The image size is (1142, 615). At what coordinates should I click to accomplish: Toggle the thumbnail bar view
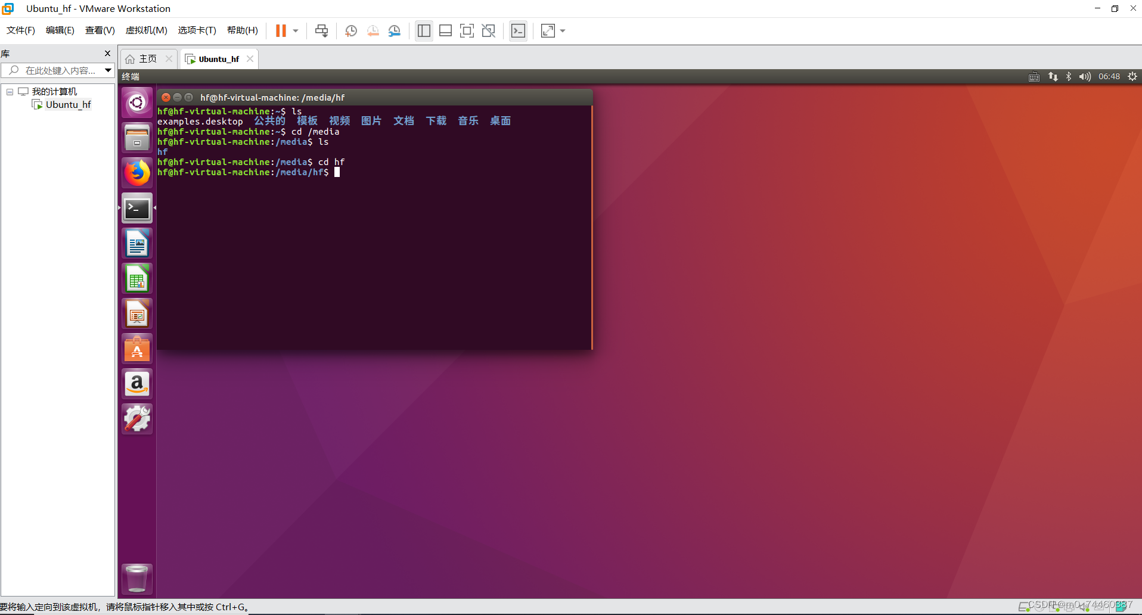pos(445,31)
